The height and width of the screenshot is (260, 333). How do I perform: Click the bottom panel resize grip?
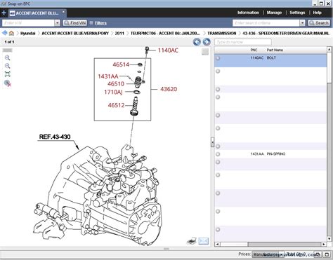pos(166,249)
